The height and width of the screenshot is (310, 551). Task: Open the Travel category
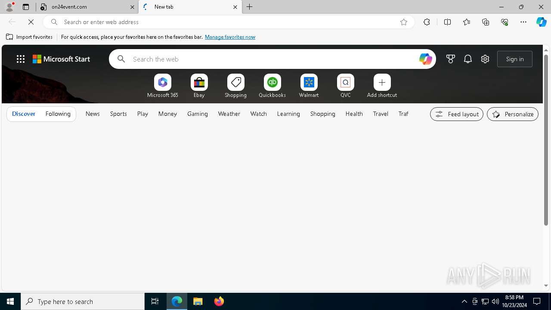pos(381,114)
